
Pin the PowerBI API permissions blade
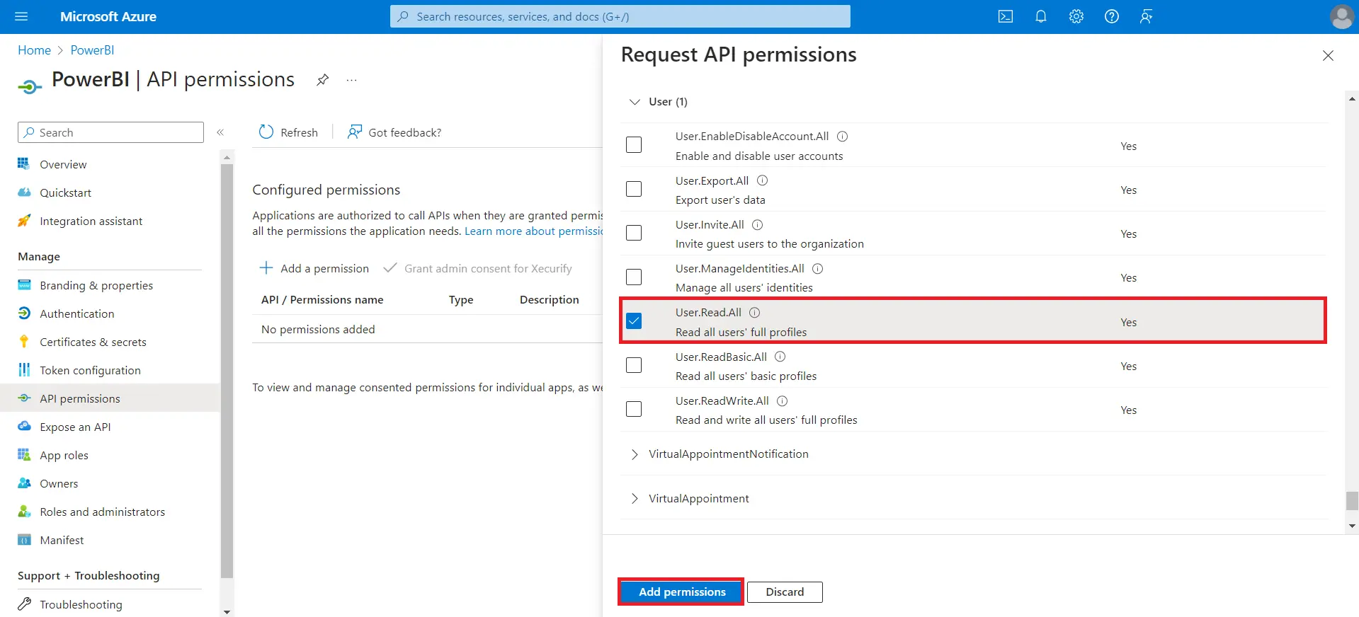[x=322, y=80]
